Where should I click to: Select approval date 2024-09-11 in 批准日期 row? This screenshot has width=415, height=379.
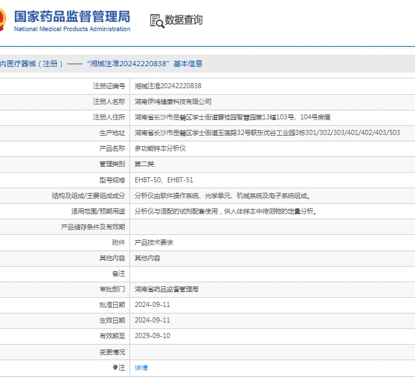(x=152, y=304)
